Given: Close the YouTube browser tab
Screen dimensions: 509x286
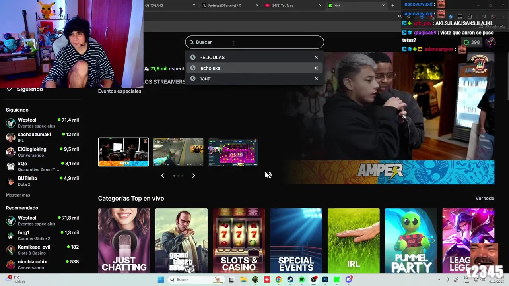Looking at the screenshot, I should [x=320, y=6].
